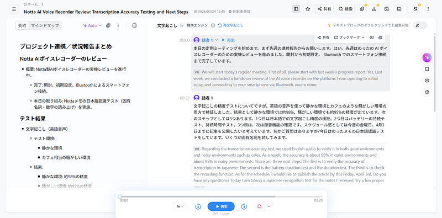Skip forward 3 seconds
The height and width of the screenshot is (218, 442).
(x=244, y=207)
